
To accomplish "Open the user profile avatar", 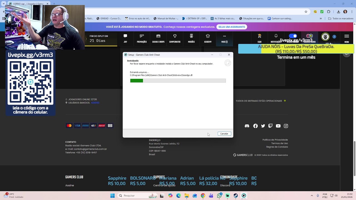I will [325, 37].
